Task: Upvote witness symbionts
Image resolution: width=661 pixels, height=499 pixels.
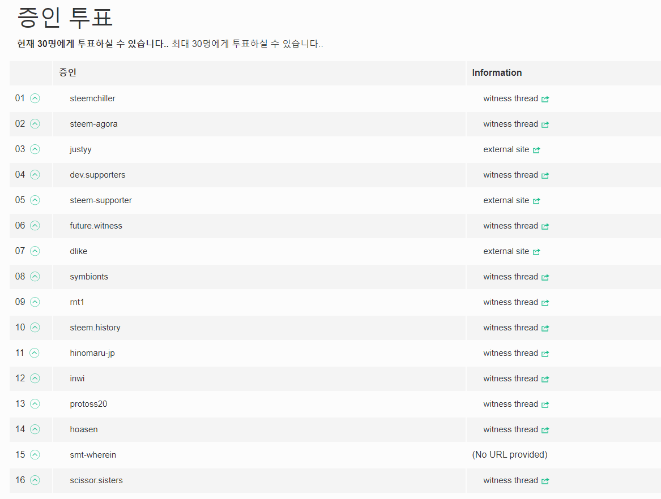Action: coord(35,276)
